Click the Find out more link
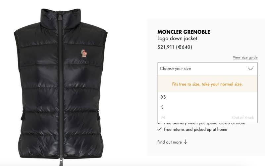 (x=170, y=142)
